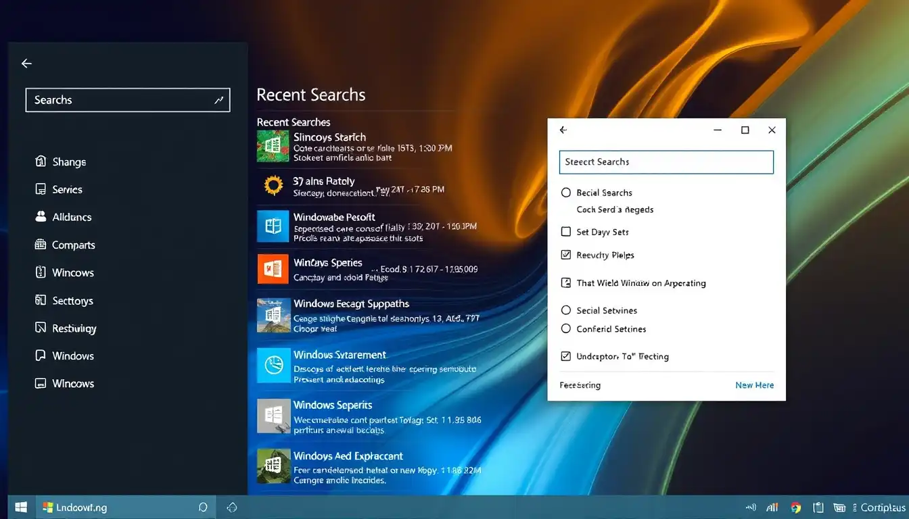Screen dimensions: 909x519
Task: Click the Steecrt Searchs input field
Action: point(666,162)
